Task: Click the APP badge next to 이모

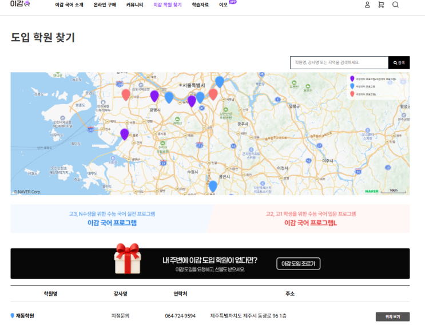Action: [x=233, y=2]
